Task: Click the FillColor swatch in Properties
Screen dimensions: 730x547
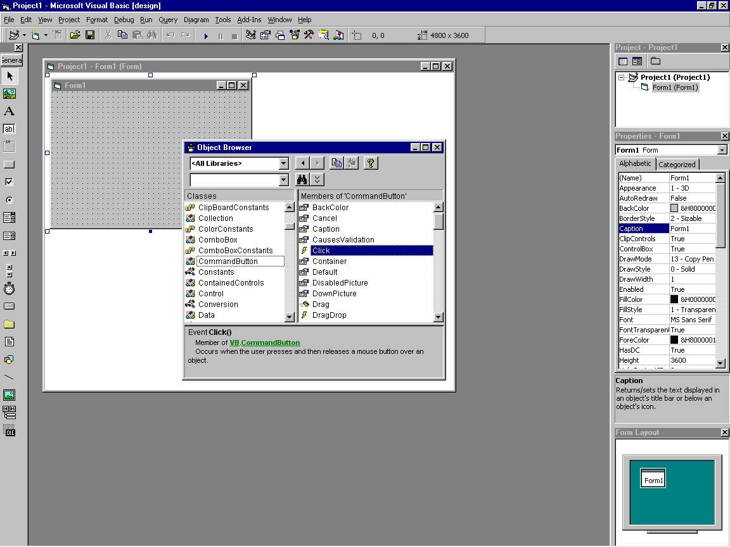Action: [674, 299]
